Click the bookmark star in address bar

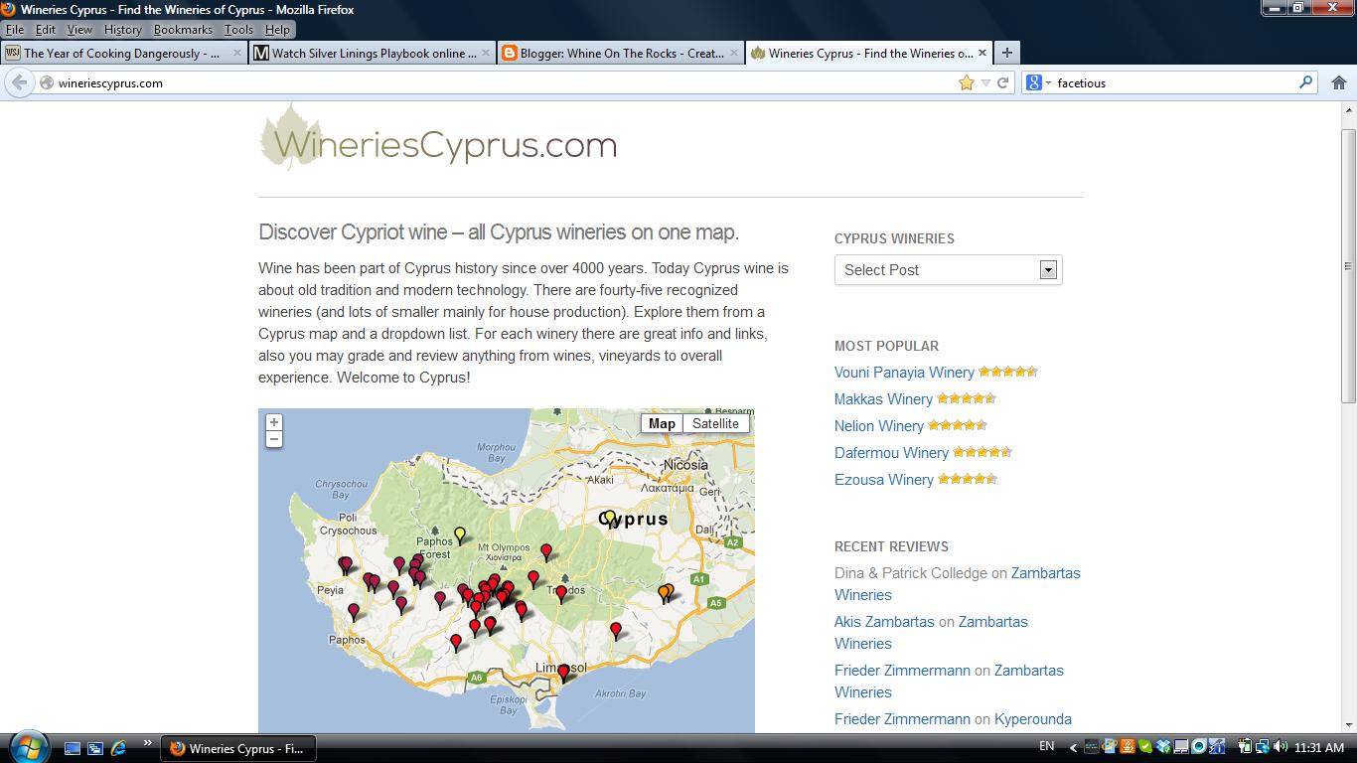point(965,82)
